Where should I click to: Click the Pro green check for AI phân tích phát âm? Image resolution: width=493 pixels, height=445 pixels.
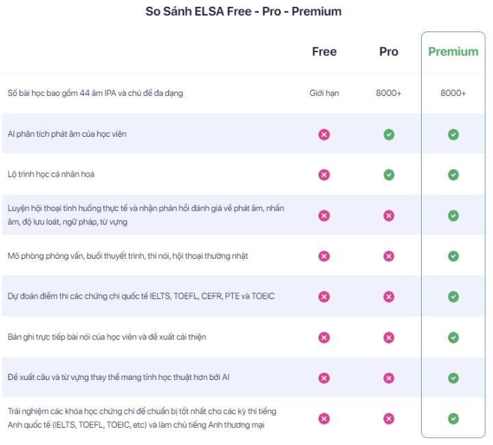[x=389, y=134]
